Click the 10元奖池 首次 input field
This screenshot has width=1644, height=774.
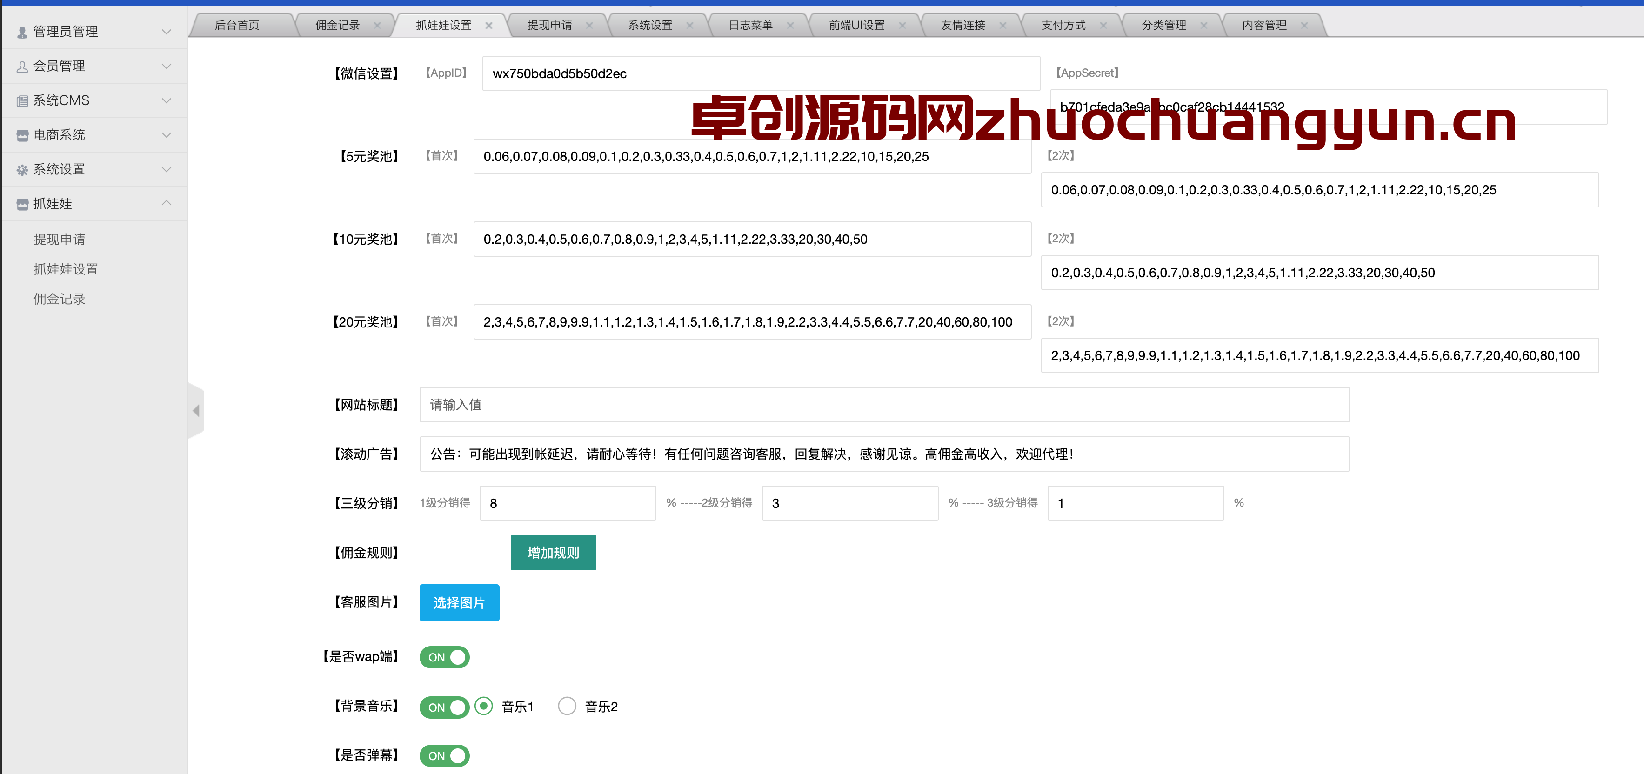coord(752,239)
